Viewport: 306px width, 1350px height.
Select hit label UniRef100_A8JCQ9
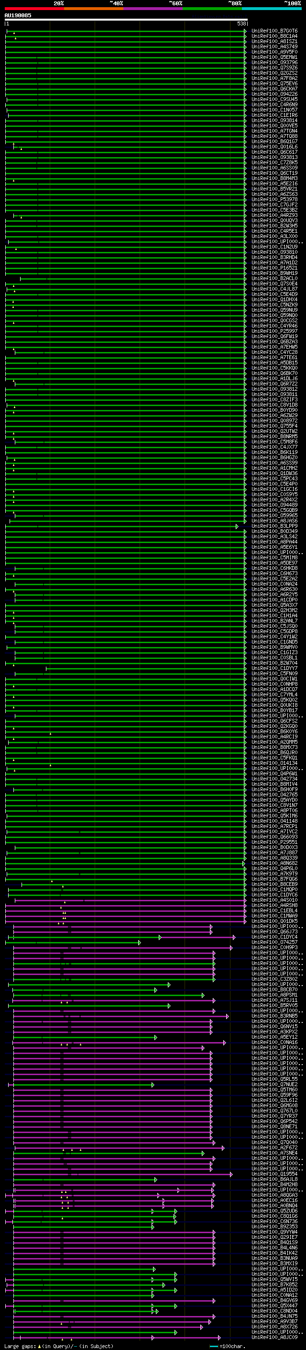[274, 1337]
